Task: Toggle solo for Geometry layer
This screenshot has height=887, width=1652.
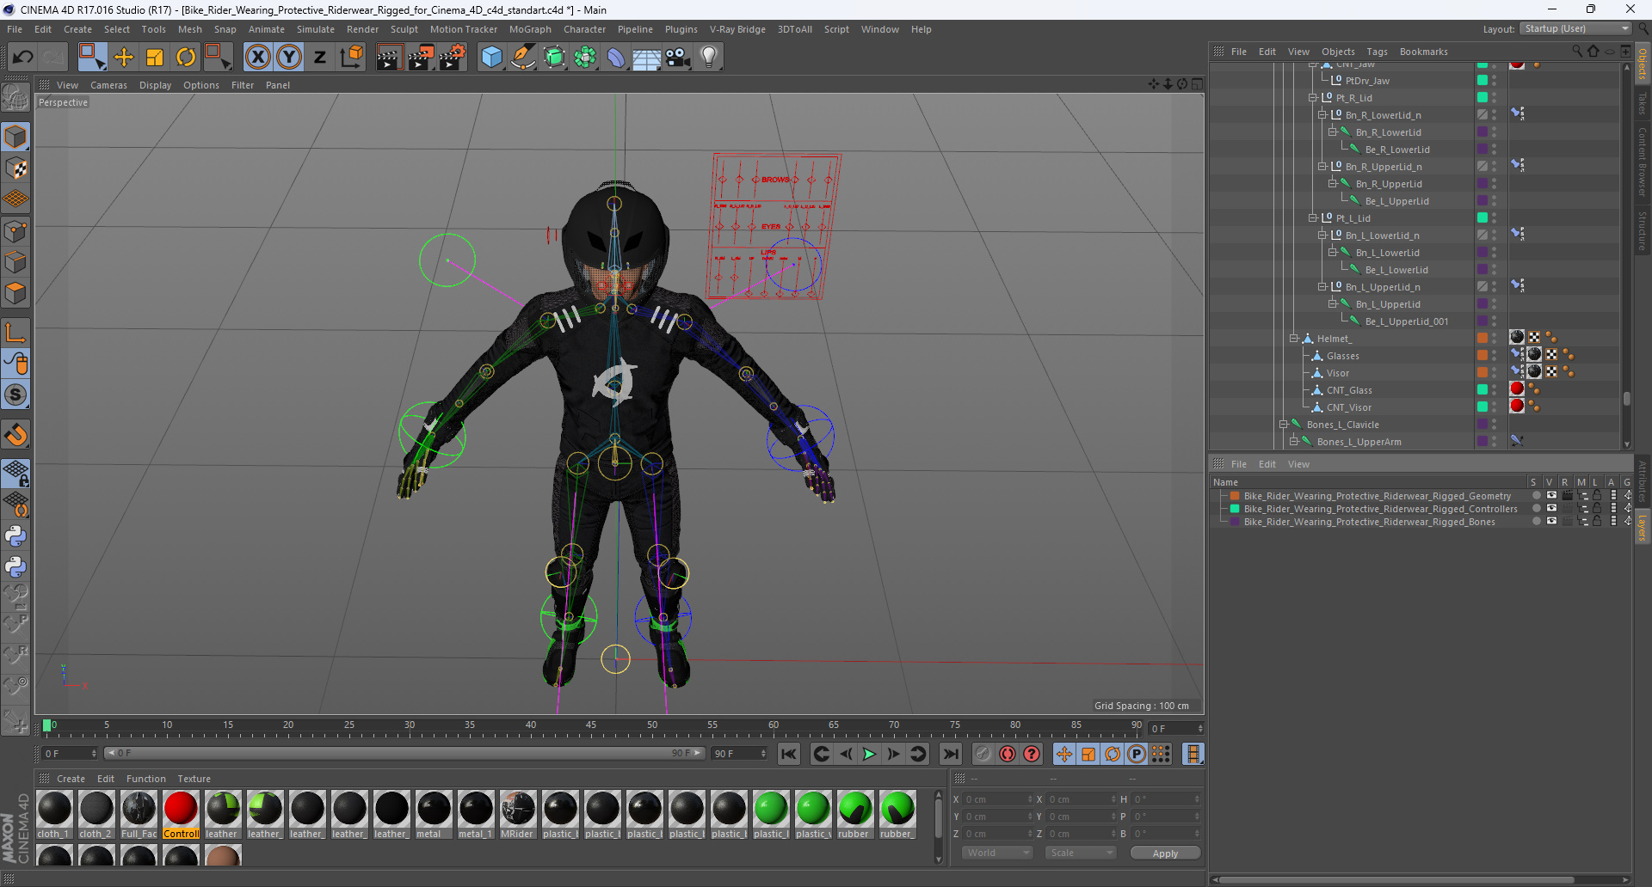Action: tap(1536, 496)
